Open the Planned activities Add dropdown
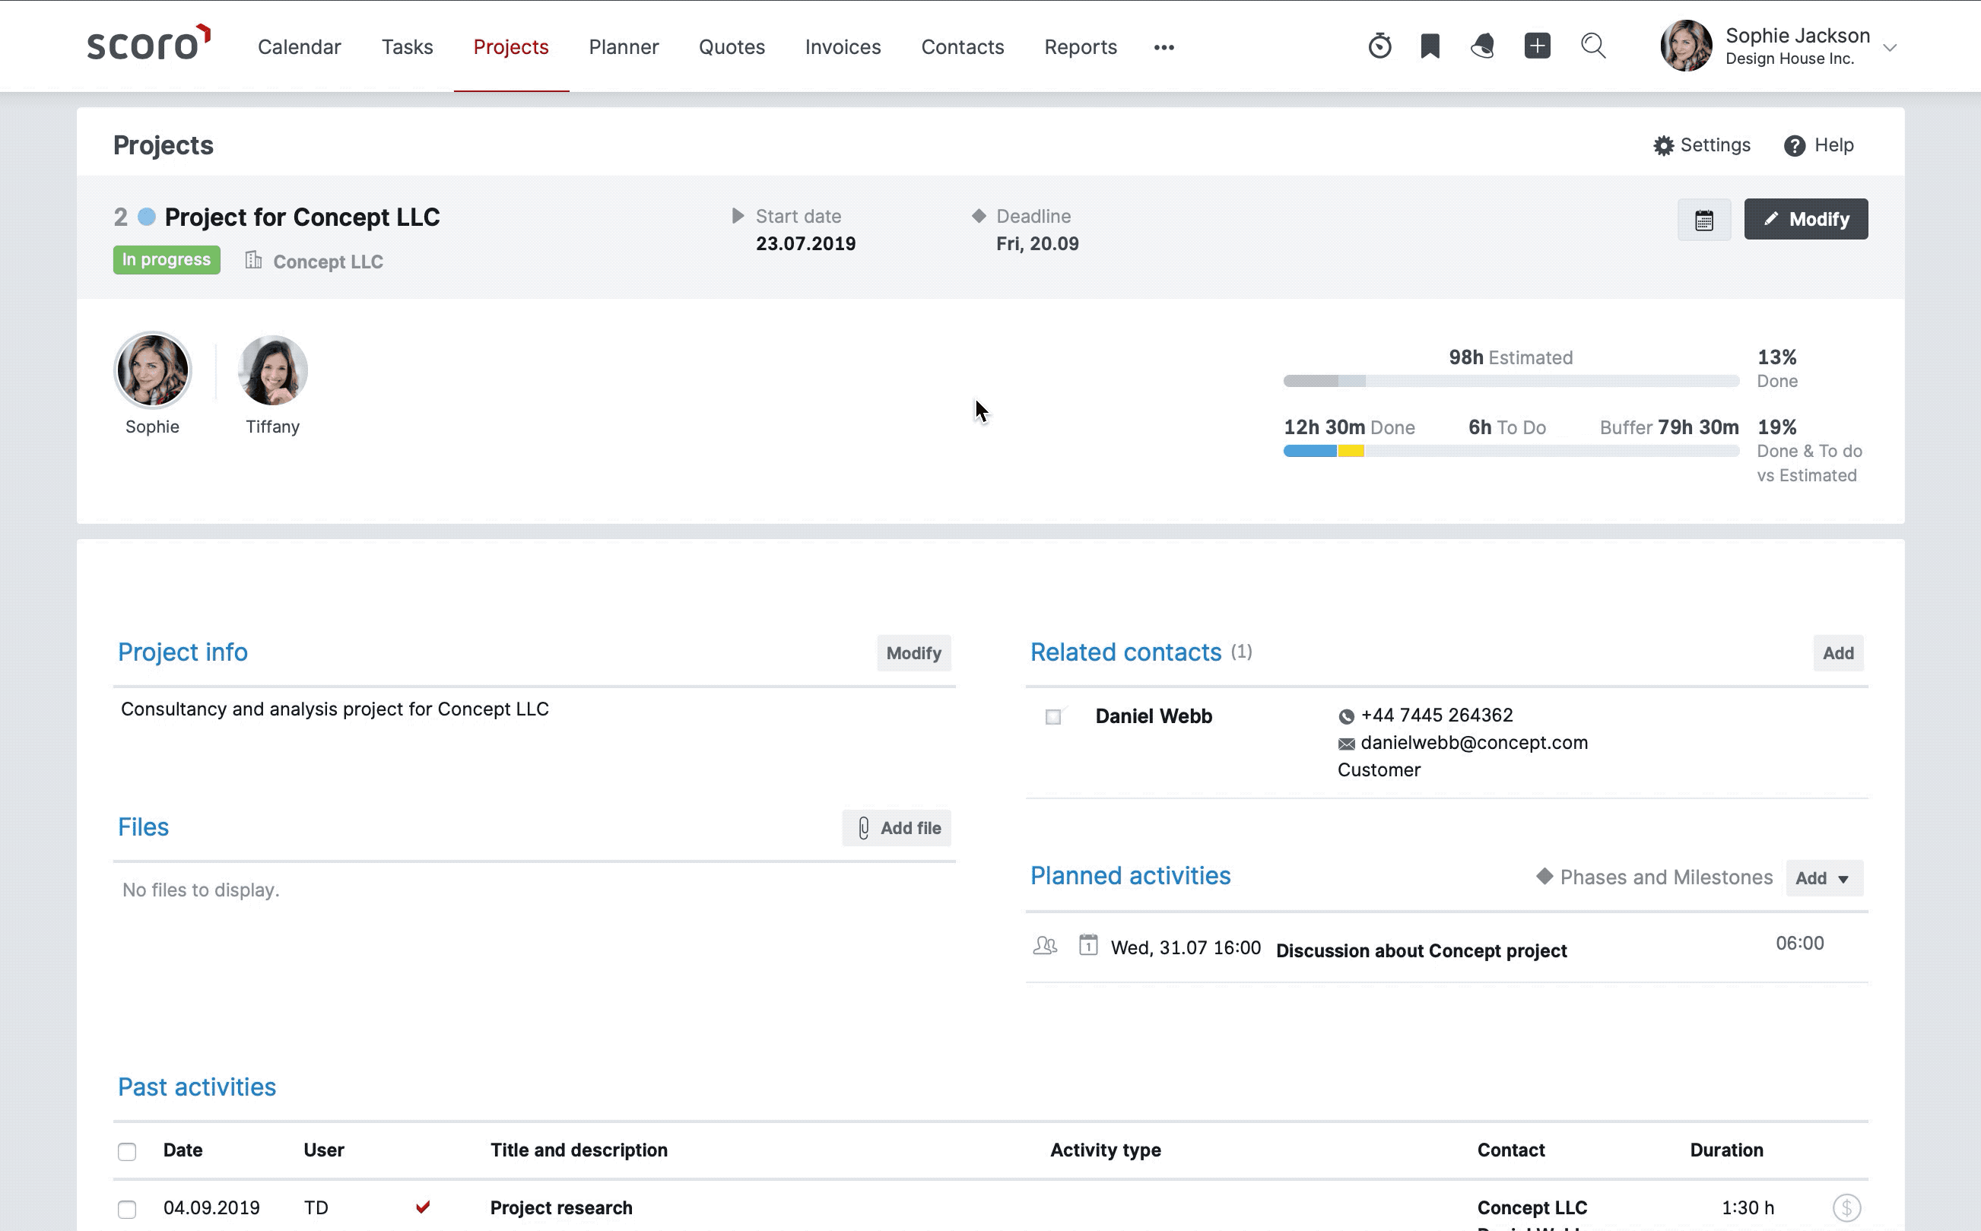 (x=1823, y=877)
